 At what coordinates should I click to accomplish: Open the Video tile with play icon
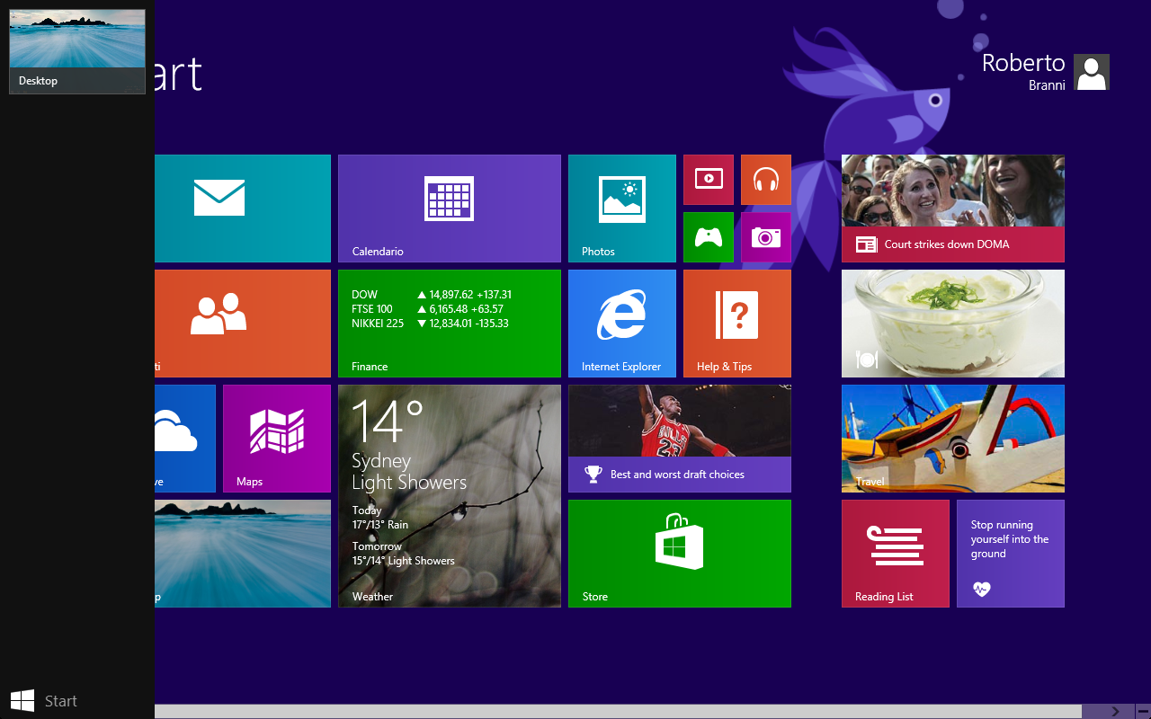click(x=709, y=180)
